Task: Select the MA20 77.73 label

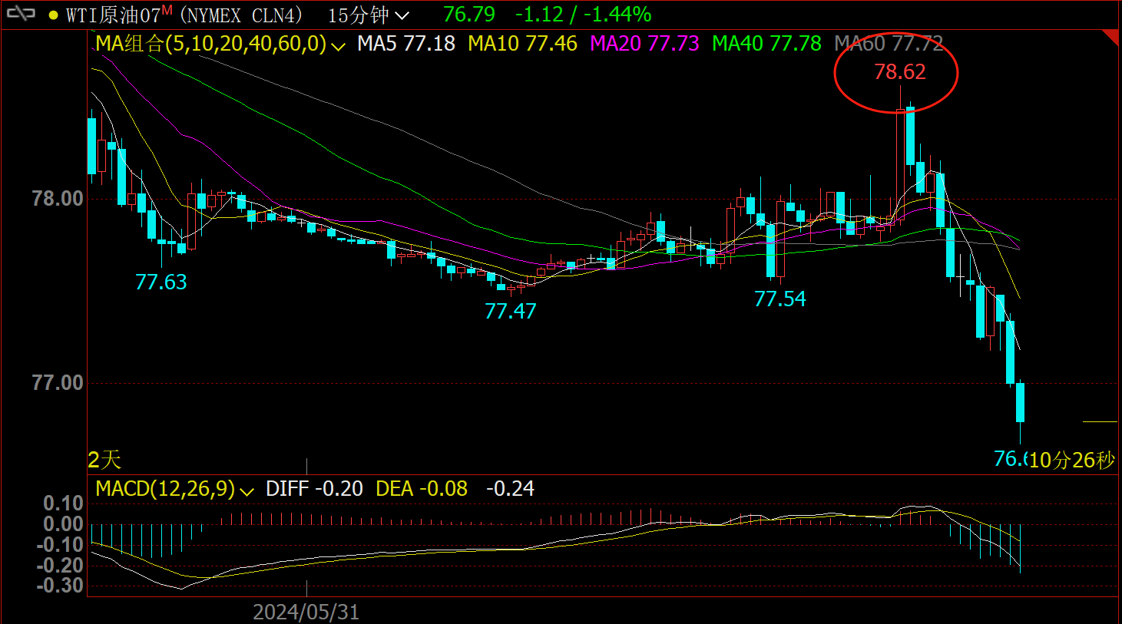Action: 645,44
